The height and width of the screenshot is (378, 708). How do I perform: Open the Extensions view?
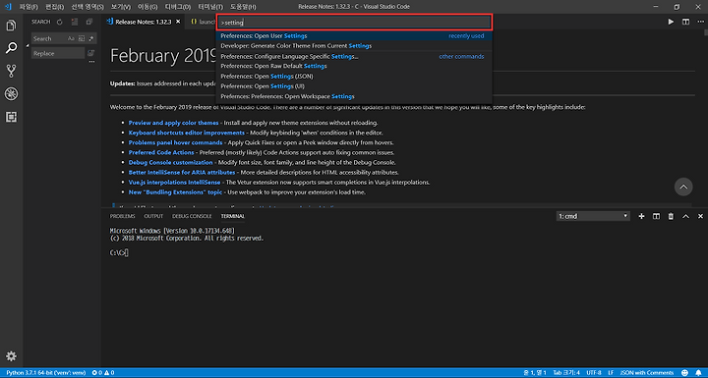tap(11, 117)
